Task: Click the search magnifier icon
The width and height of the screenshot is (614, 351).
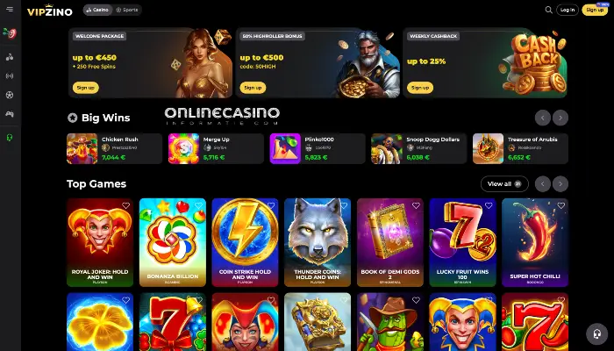Action: pyautogui.click(x=548, y=10)
